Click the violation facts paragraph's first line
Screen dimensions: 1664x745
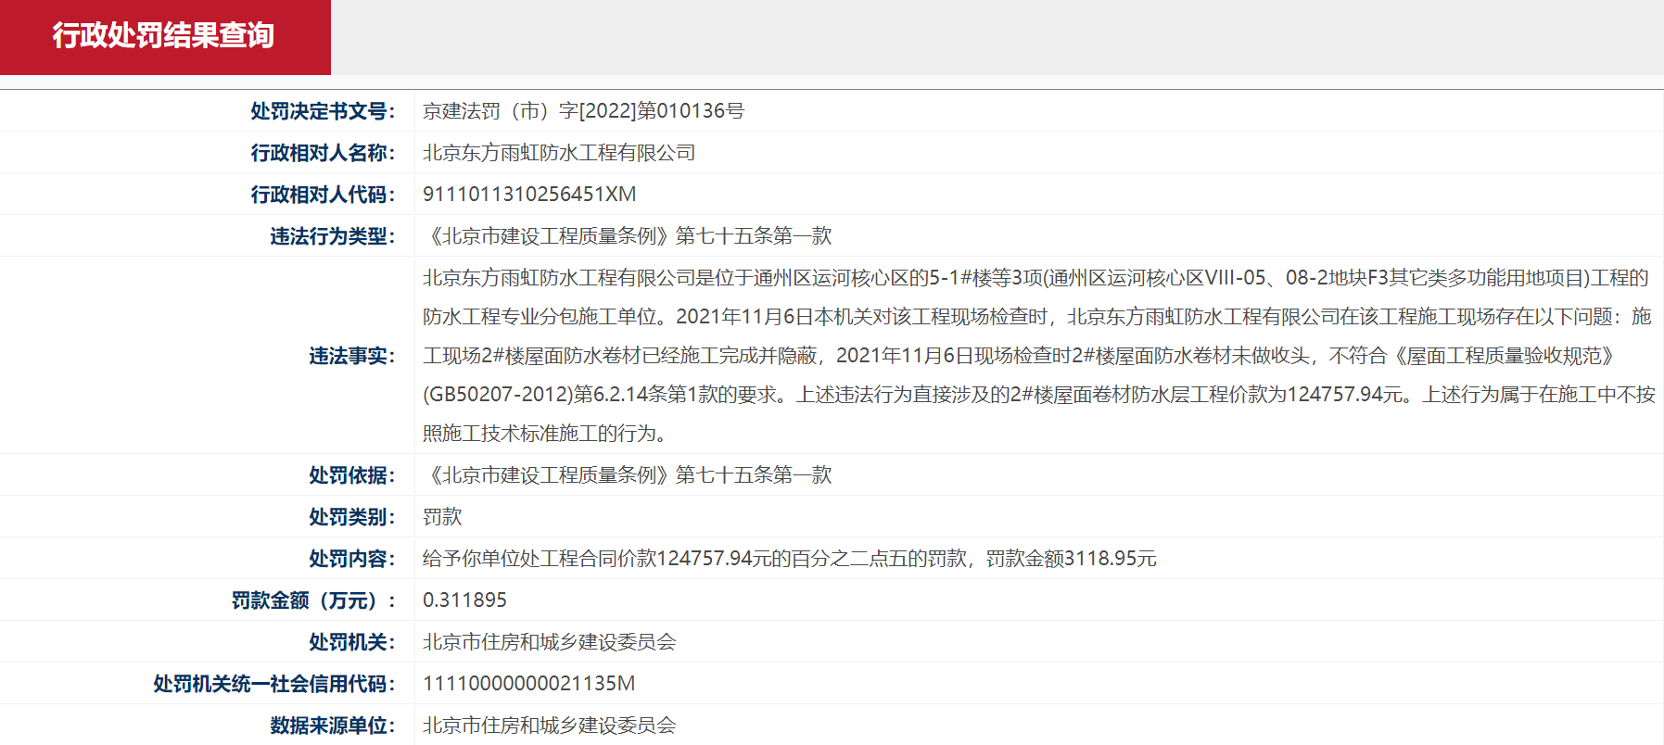pos(1035,278)
